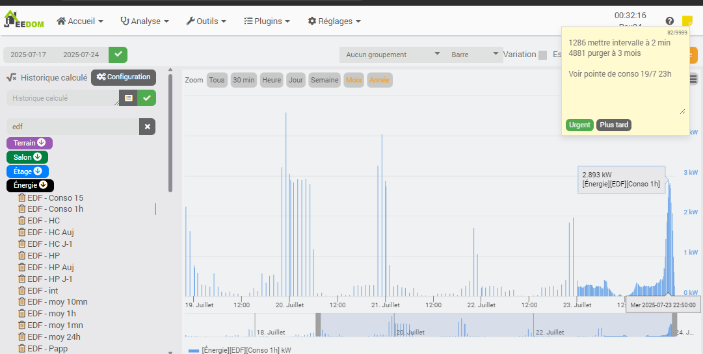Delete history of EDF - HP Auj
Viewport: 703px width, 354px height.
tap(21, 267)
